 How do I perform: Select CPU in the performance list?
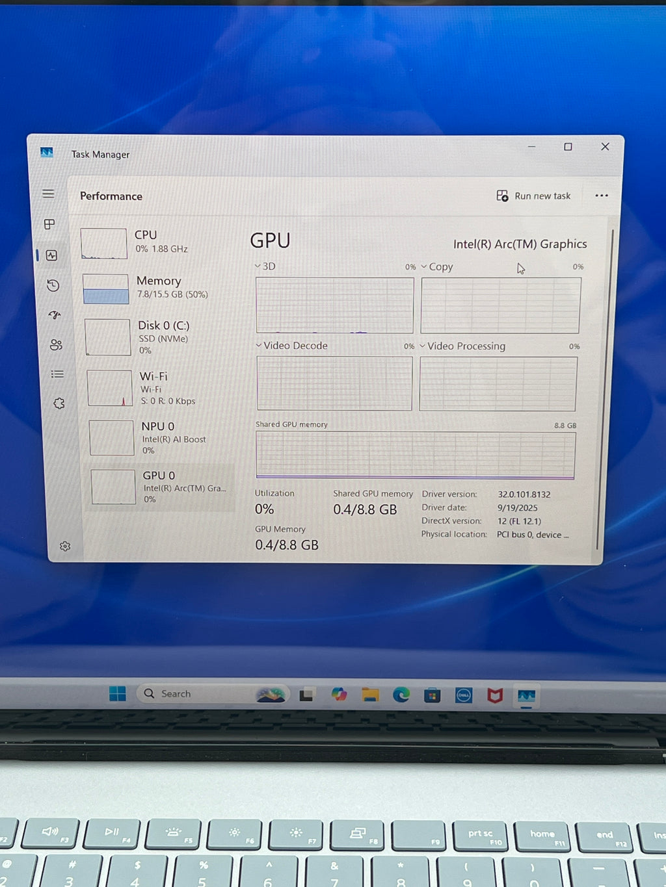pyautogui.click(x=155, y=243)
